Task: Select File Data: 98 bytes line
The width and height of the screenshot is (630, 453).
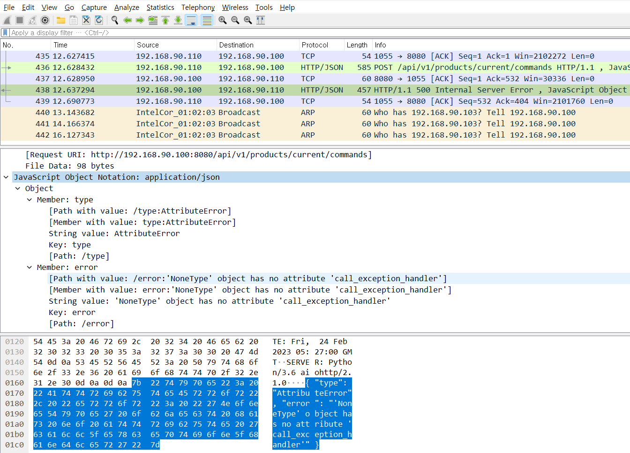Action: click(x=70, y=166)
